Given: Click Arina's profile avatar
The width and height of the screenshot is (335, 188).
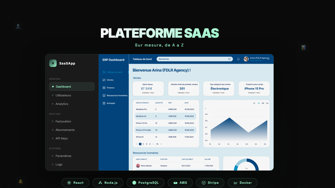Looking at the screenshot, I should 246,59.
